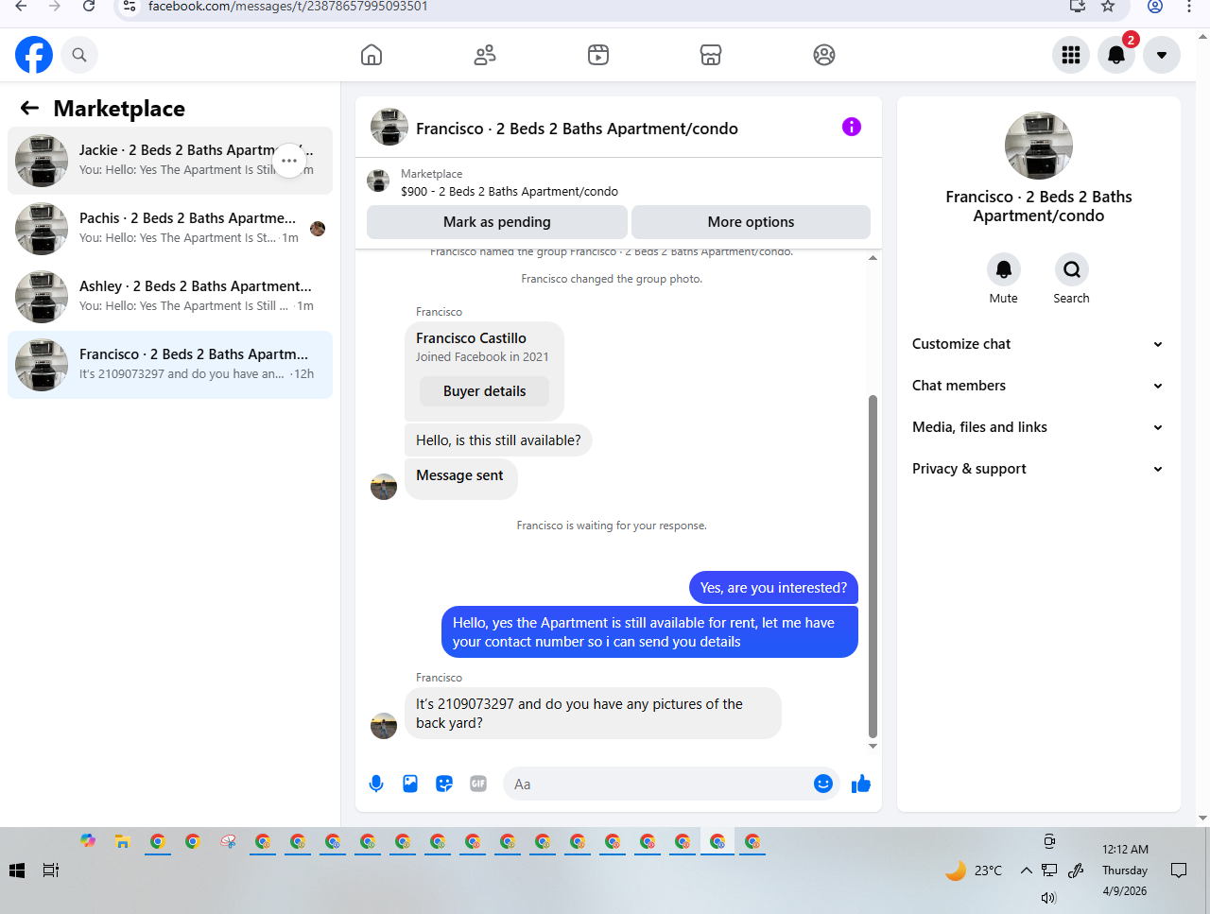The height and width of the screenshot is (914, 1210).
Task: Click the Mark as pending button
Action: pyautogui.click(x=497, y=222)
